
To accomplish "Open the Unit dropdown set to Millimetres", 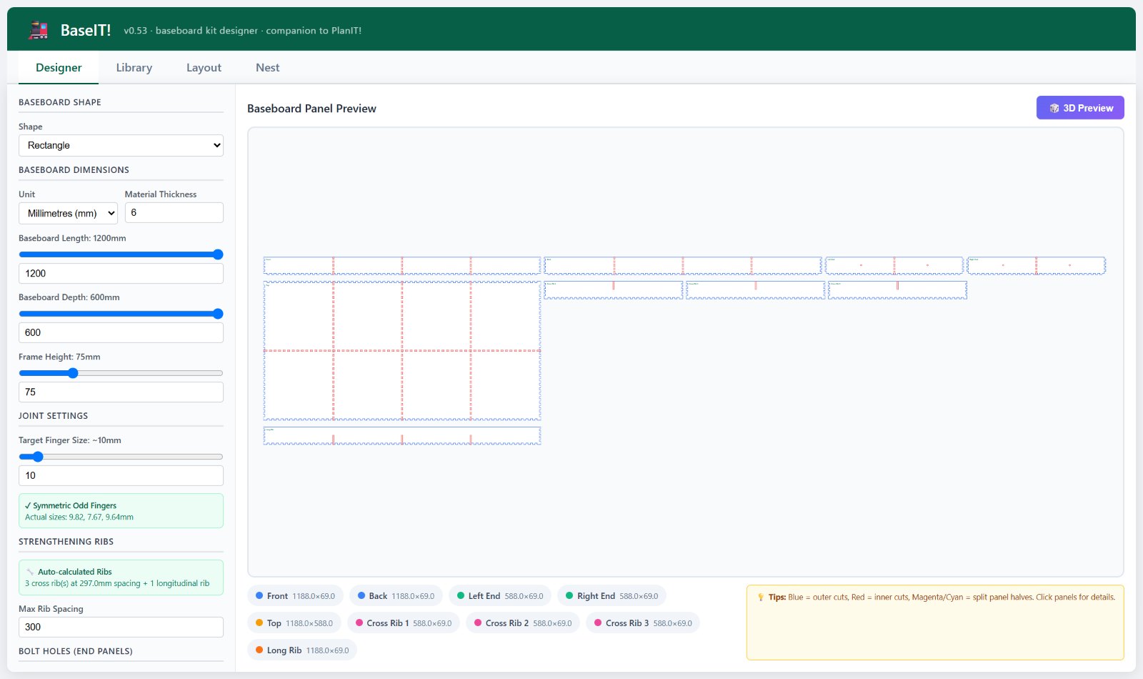I will click(x=68, y=213).
